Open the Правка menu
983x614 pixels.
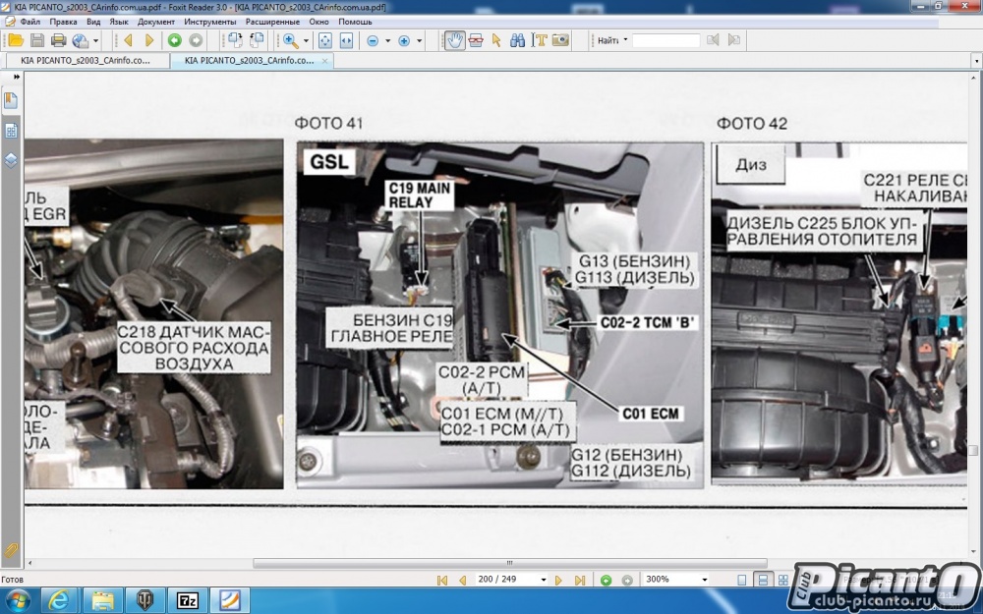point(63,22)
